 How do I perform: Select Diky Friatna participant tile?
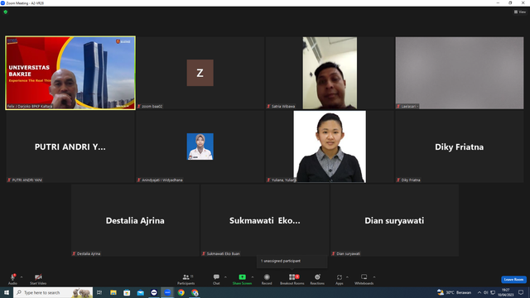pyautogui.click(x=460, y=147)
